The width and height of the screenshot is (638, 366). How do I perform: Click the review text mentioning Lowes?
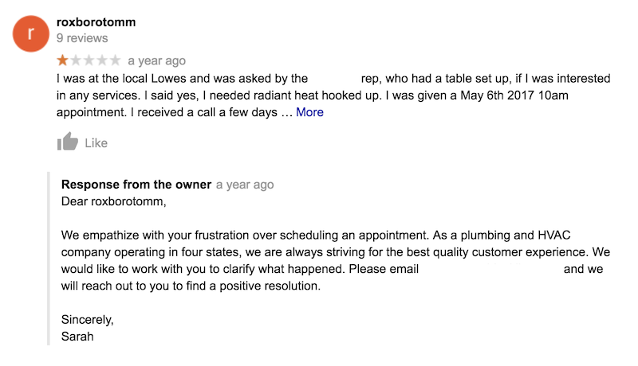click(333, 95)
